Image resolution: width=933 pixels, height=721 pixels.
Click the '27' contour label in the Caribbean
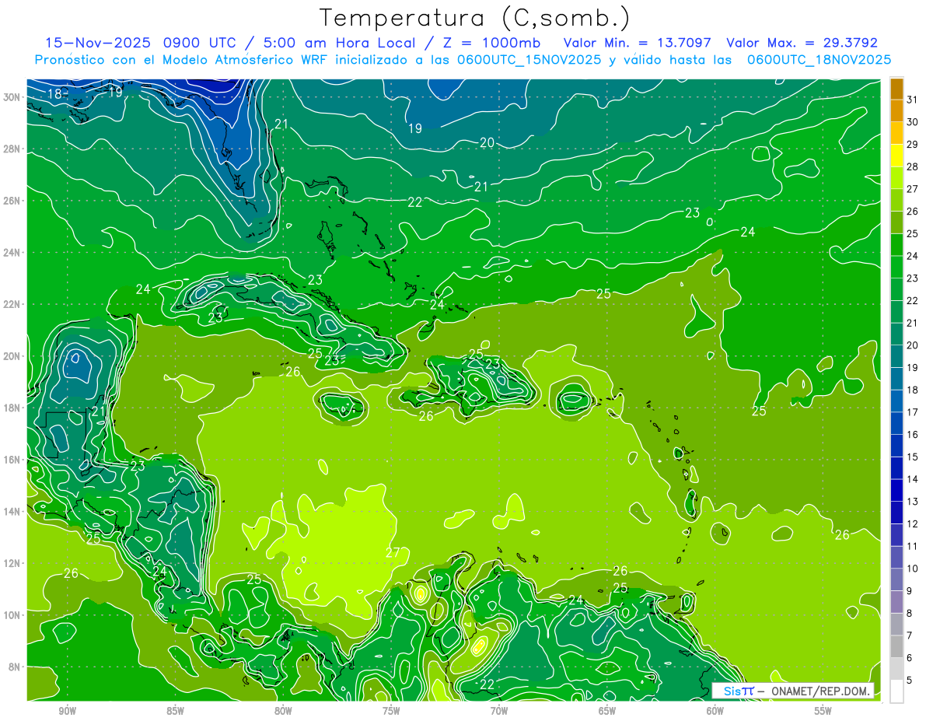(x=393, y=553)
